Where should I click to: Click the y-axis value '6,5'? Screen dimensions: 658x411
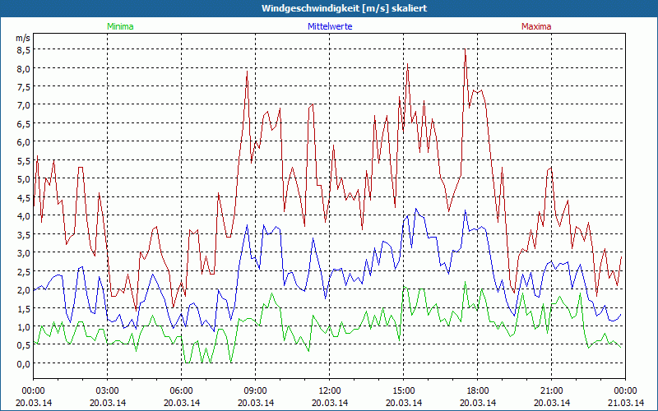tap(24, 123)
